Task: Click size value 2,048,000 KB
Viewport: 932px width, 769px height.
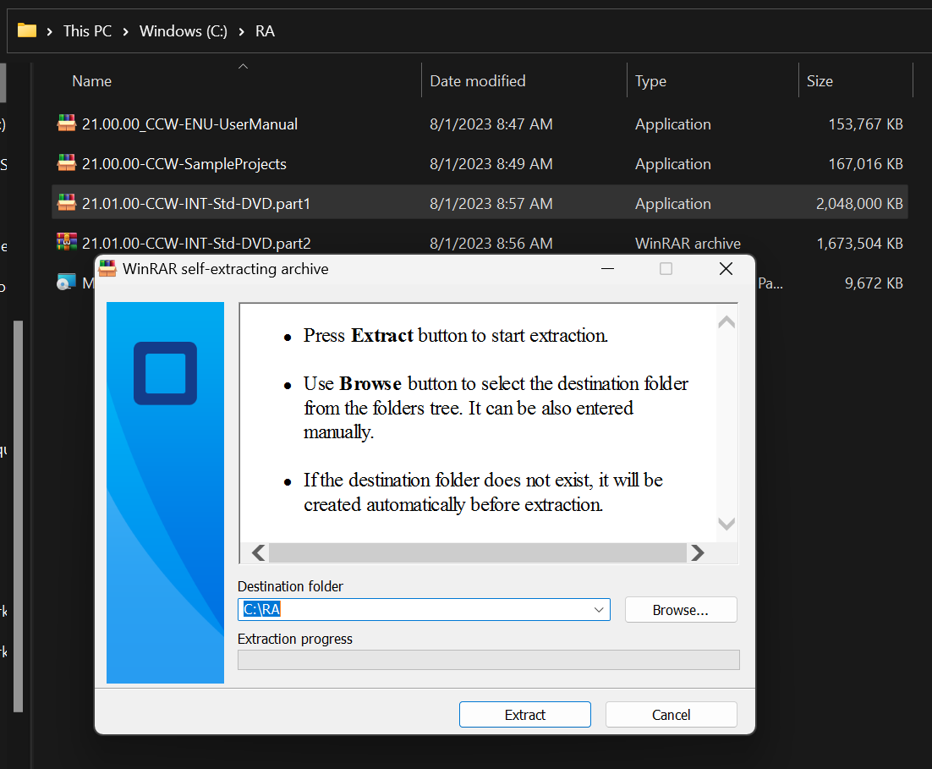Action: tap(859, 203)
